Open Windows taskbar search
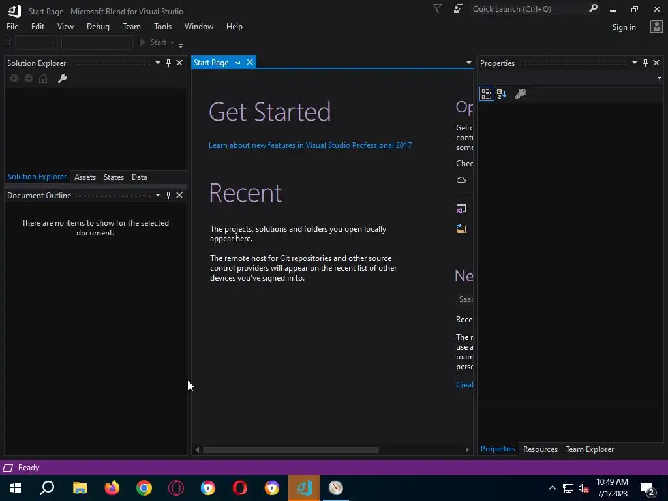 click(x=47, y=488)
